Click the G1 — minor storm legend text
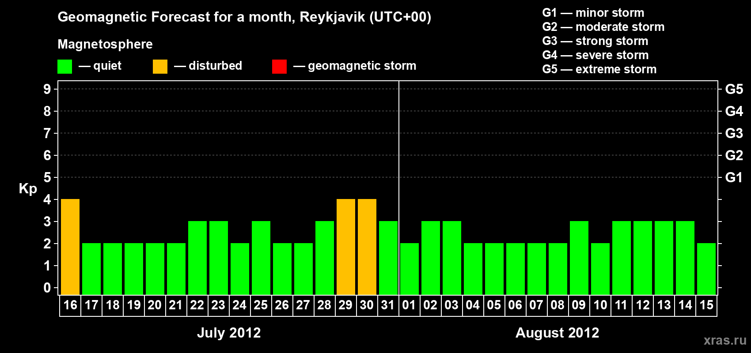This screenshot has height=353, width=751. (593, 13)
